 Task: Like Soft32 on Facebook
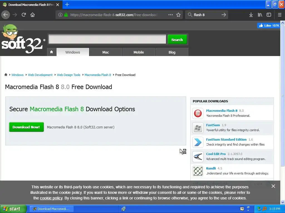click(269, 26)
